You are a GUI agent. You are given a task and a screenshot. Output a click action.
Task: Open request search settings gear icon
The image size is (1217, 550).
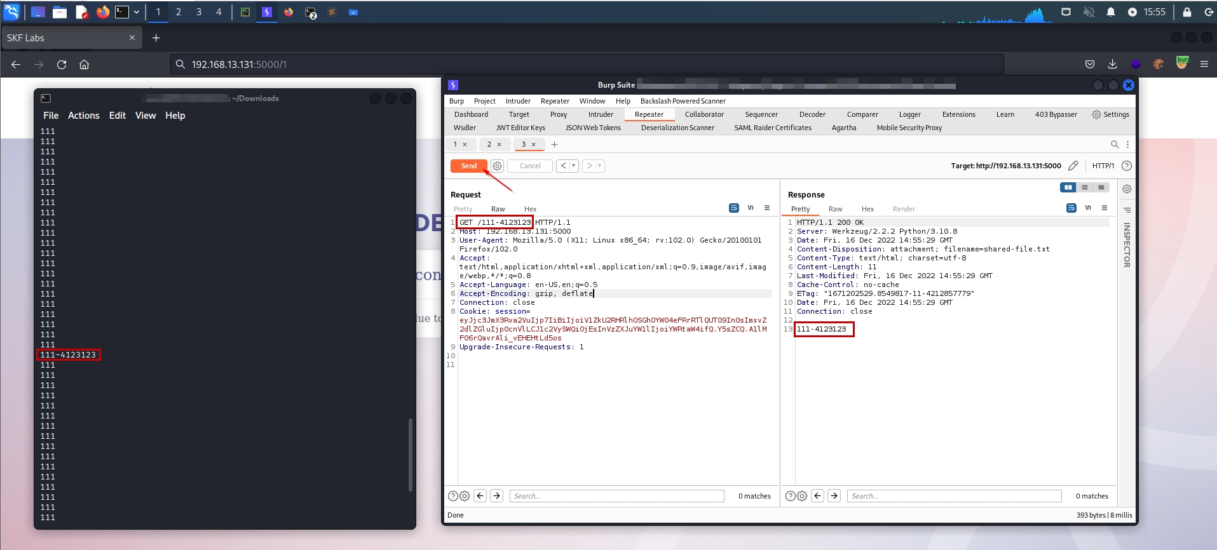click(x=465, y=496)
